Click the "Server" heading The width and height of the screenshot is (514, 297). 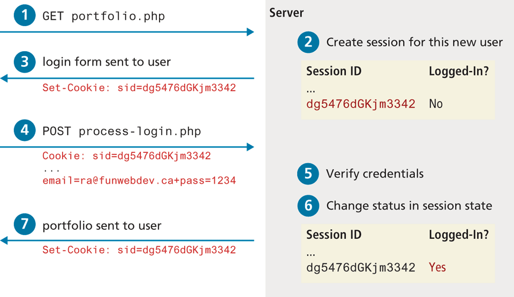tap(286, 12)
